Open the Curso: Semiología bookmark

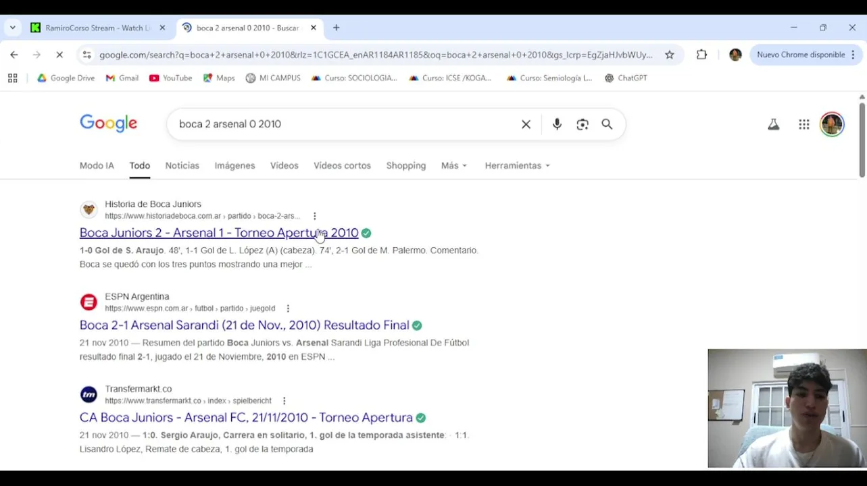click(x=549, y=78)
